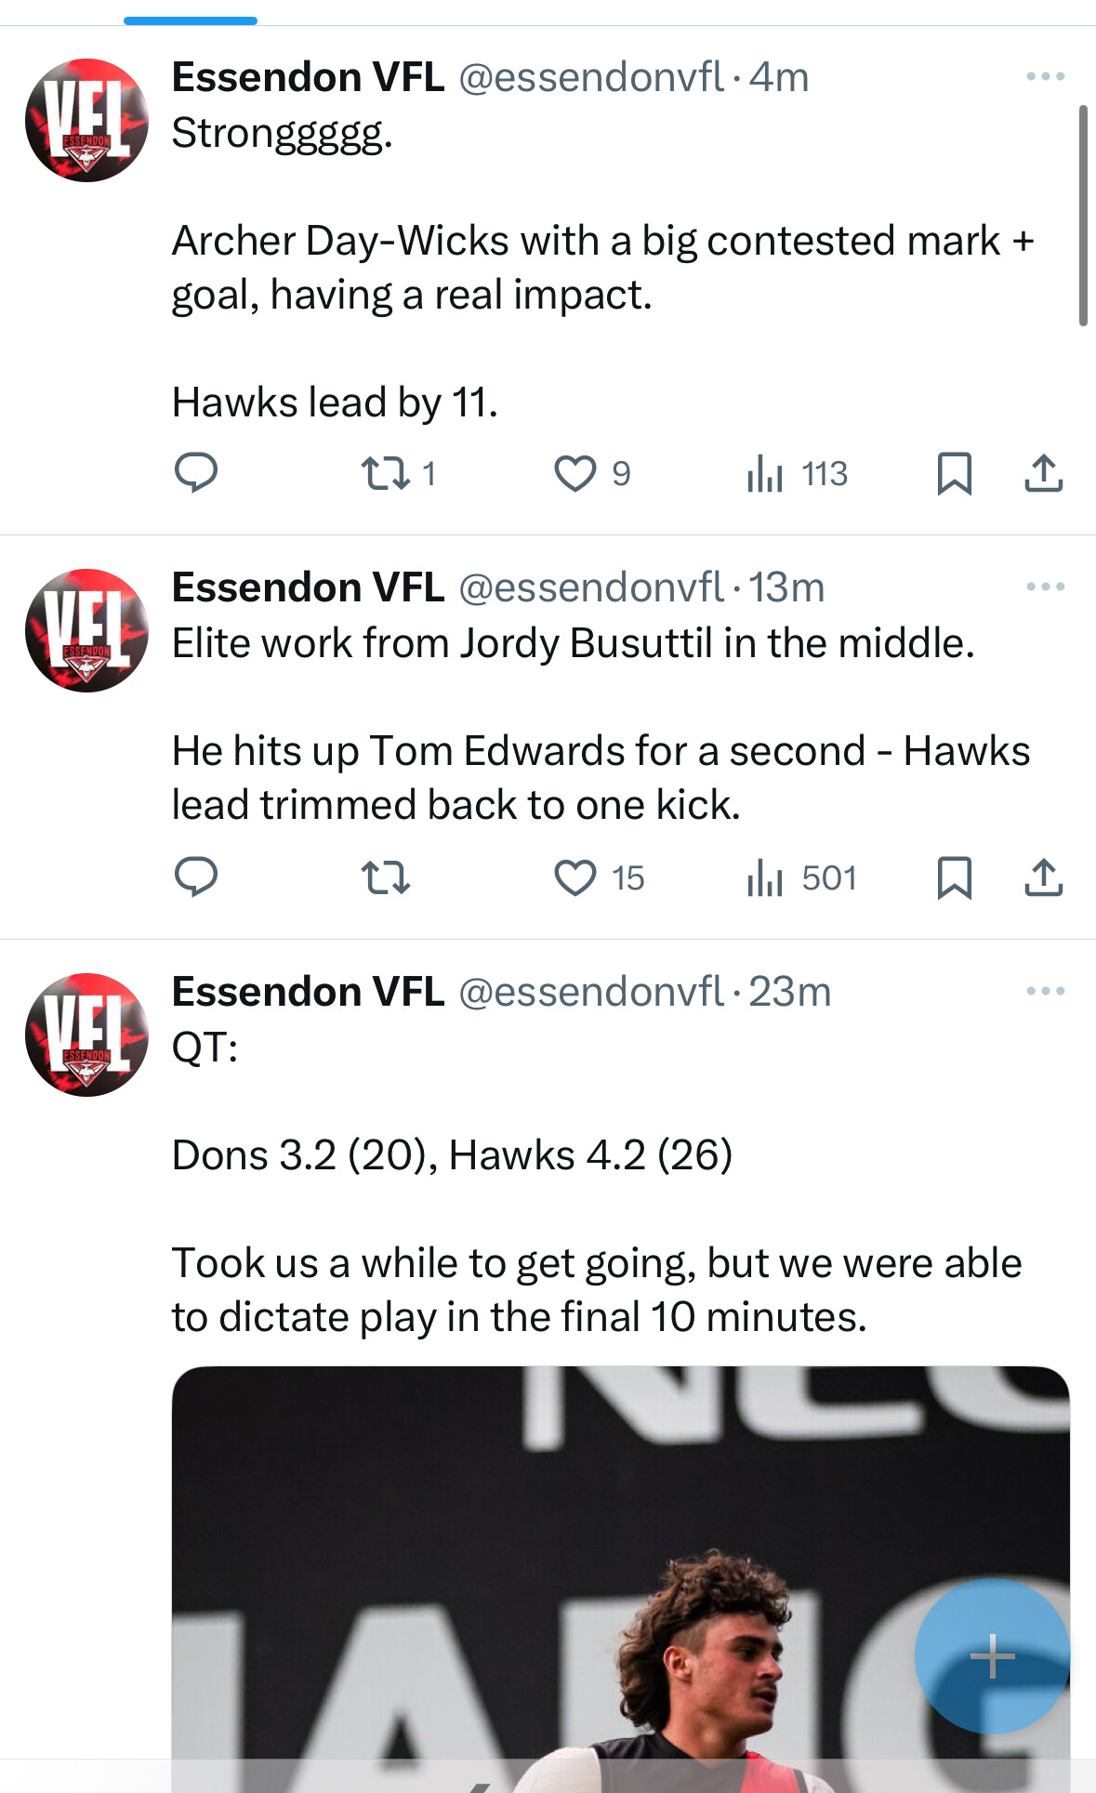Screen dimensions: 1096x1793
Task: View analytics showing 113 views
Action: [798, 473]
